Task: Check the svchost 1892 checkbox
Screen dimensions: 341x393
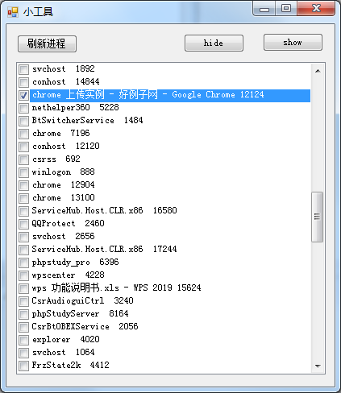Action: [x=23, y=69]
